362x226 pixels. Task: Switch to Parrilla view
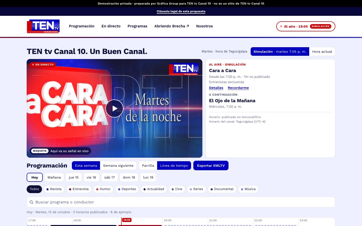pos(148,165)
